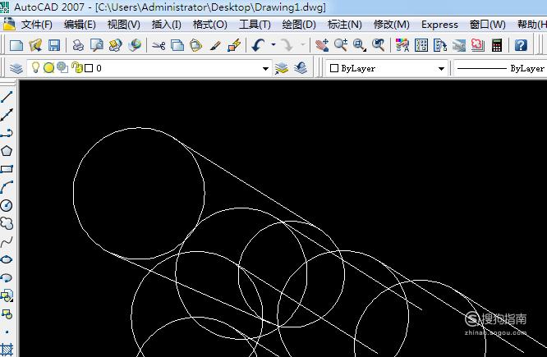Screen dimensions: 547x357
Task: Click layer 0 color square
Action: point(89,68)
